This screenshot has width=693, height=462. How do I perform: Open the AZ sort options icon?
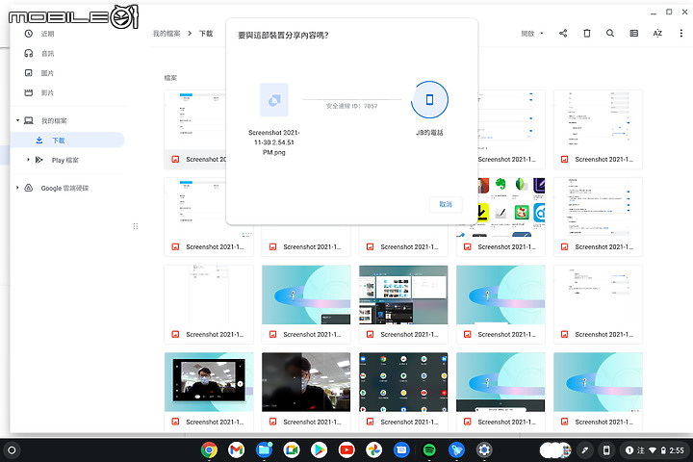click(657, 33)
